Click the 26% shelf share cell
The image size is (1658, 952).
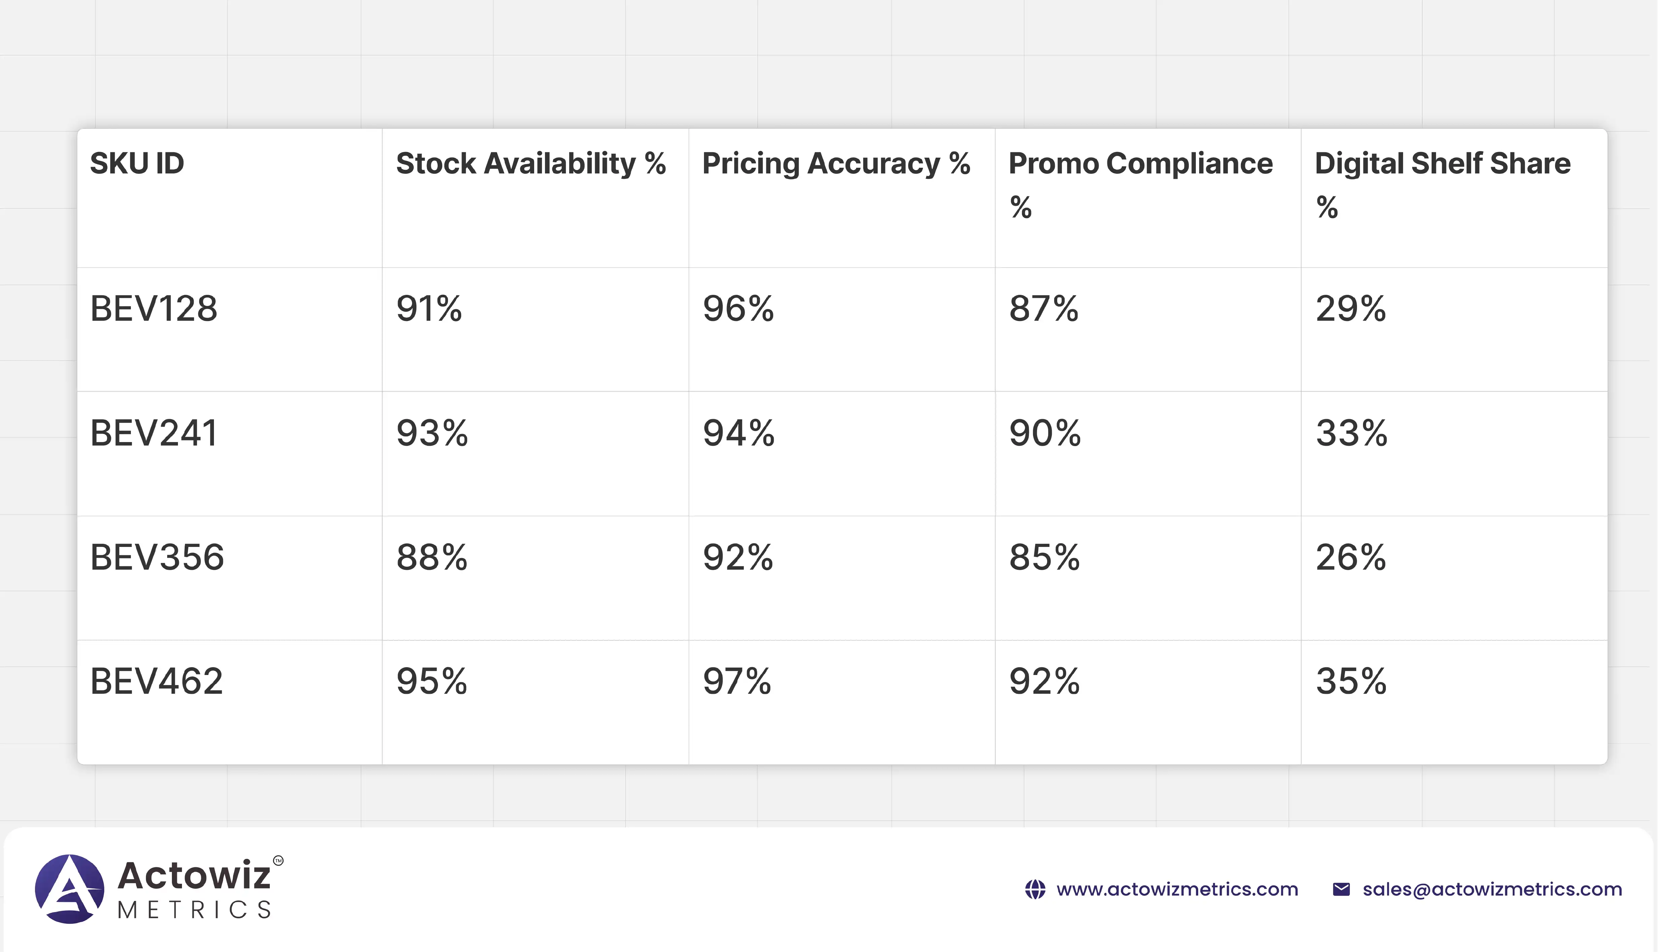pos(1351,557)
